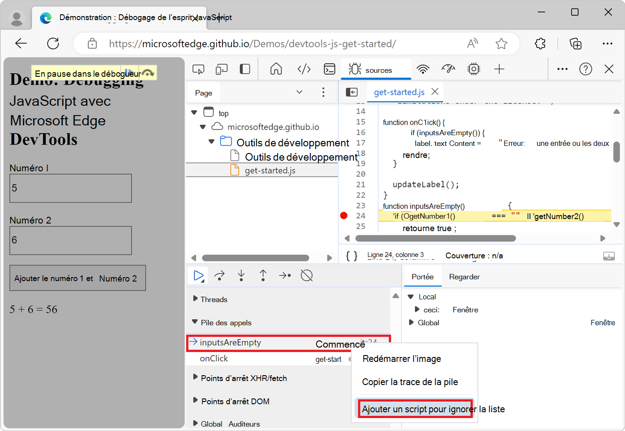The image size is (625, 431).
Task: Close the get-started.js editor tab
Action: click(x=435, y=91)
